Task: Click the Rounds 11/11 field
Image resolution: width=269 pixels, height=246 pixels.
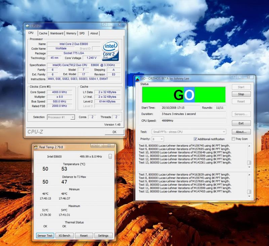Action: tap(220, 108)
